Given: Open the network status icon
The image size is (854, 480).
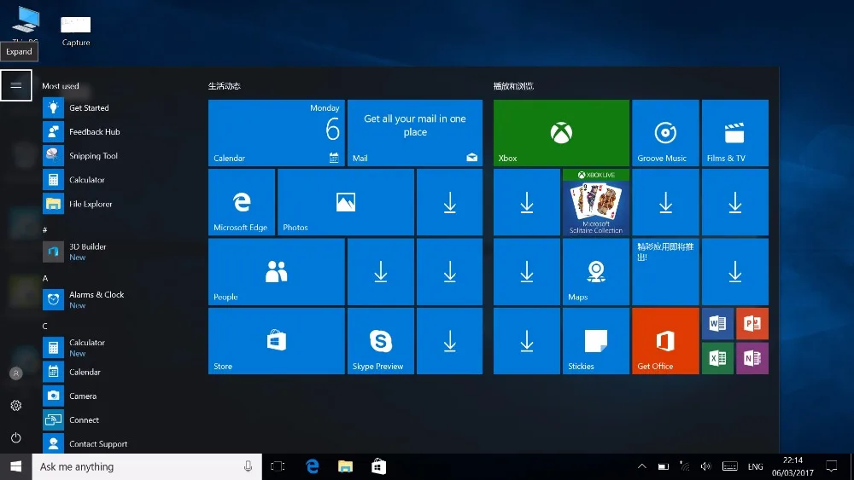Looking at the screenshot, I should (x=685, y=466).
